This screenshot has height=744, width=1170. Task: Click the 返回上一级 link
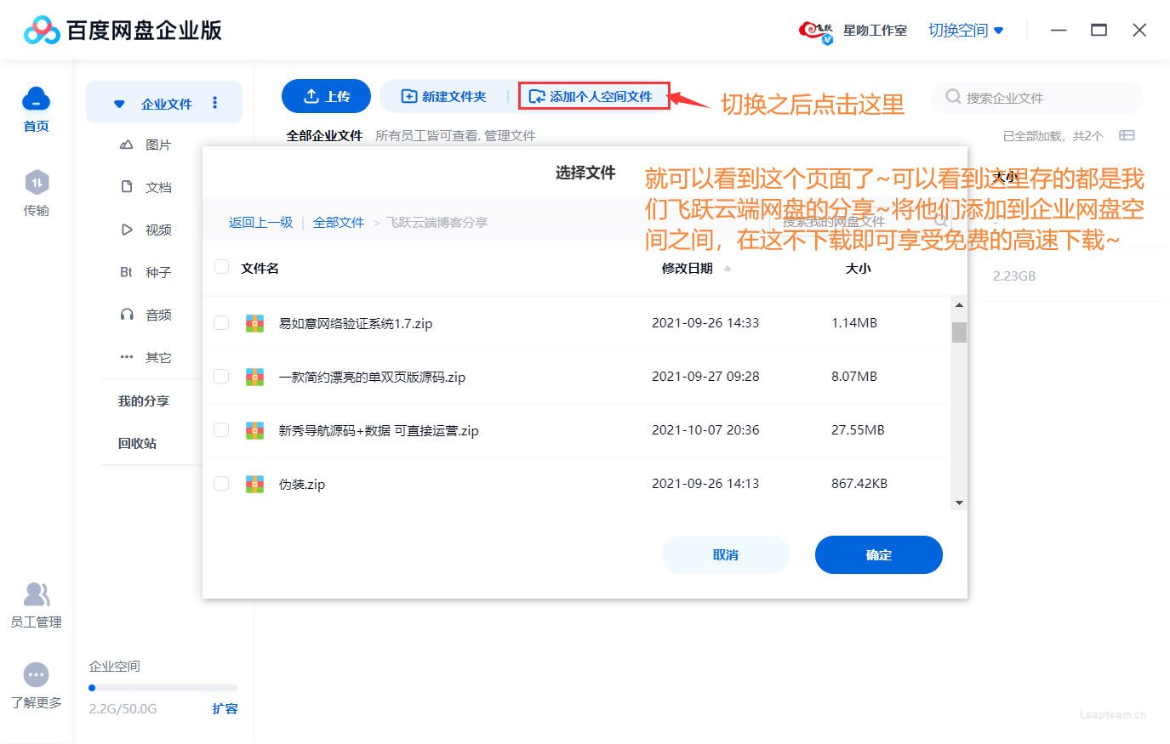(260, 222)
